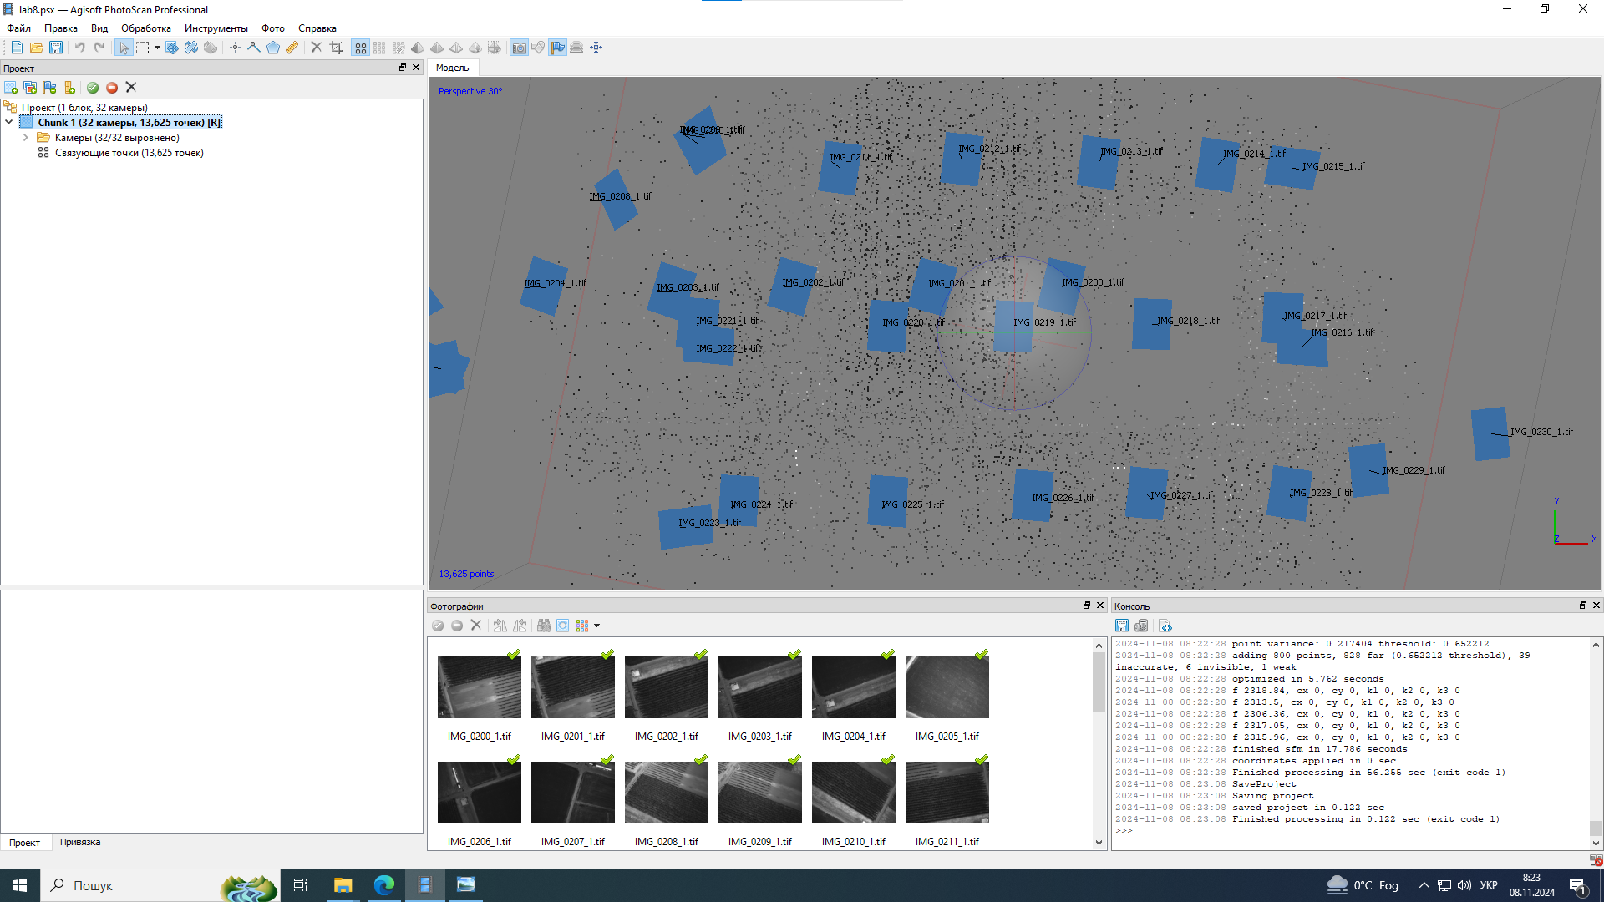The height and width of the screenshot is (902, 1604).
Task: Click the Photos pane vertical scrollbar thumb
Action: coord(1099,681)
